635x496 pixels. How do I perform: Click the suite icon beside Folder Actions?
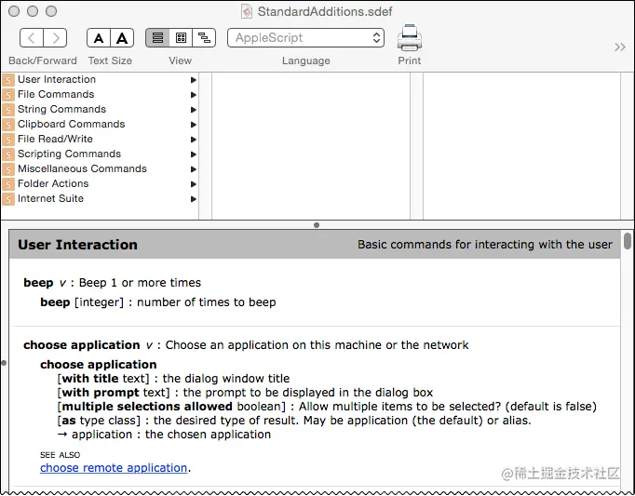[x=8, y=184]
